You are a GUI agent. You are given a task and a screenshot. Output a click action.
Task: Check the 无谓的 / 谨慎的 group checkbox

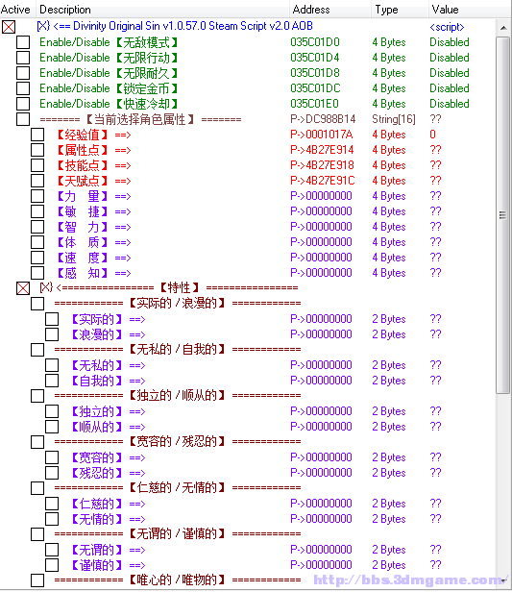click(37, 534)
